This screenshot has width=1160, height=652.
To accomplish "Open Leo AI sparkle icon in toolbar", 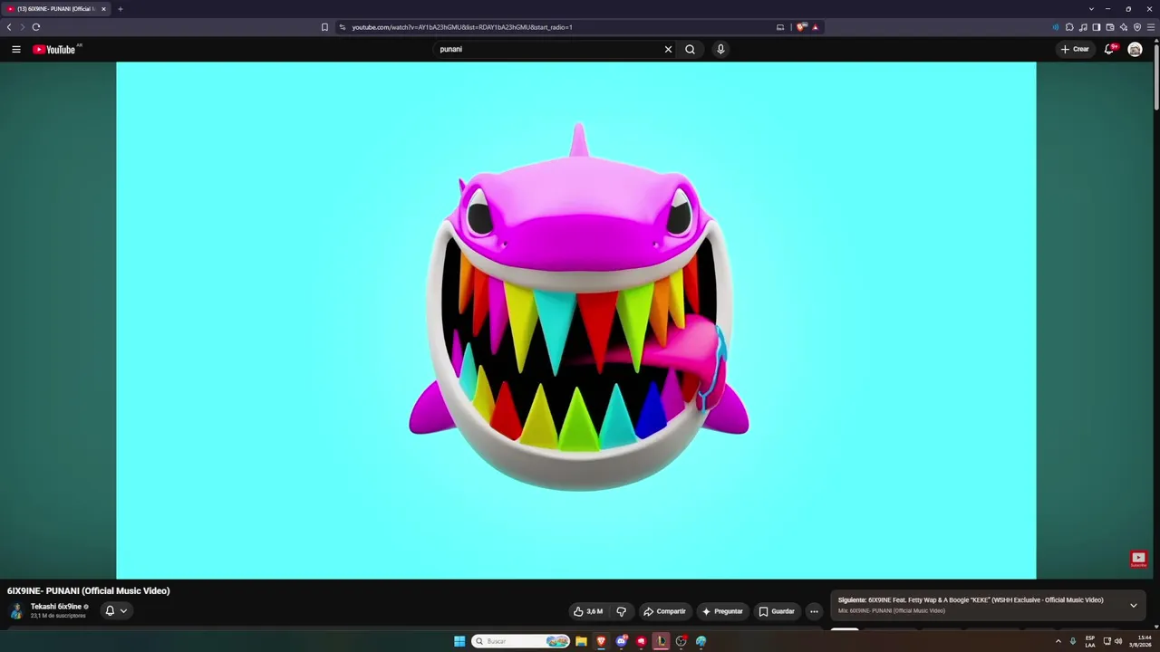I will [1124, 27].
